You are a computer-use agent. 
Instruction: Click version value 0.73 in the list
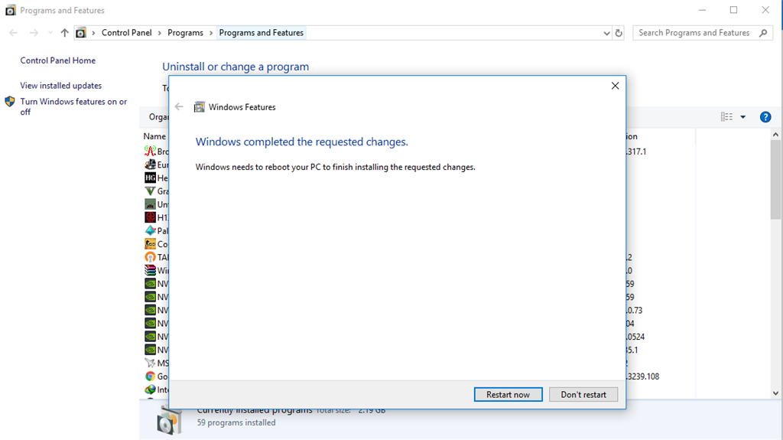point(634,311)
